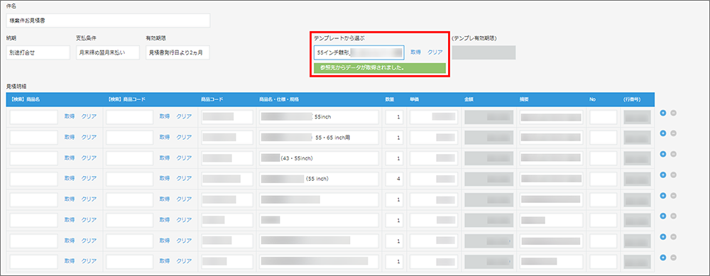The width and height of the screenshot is (710, 276).
Task: Click the 摘要 column header
Action: (x=525, y=99)
